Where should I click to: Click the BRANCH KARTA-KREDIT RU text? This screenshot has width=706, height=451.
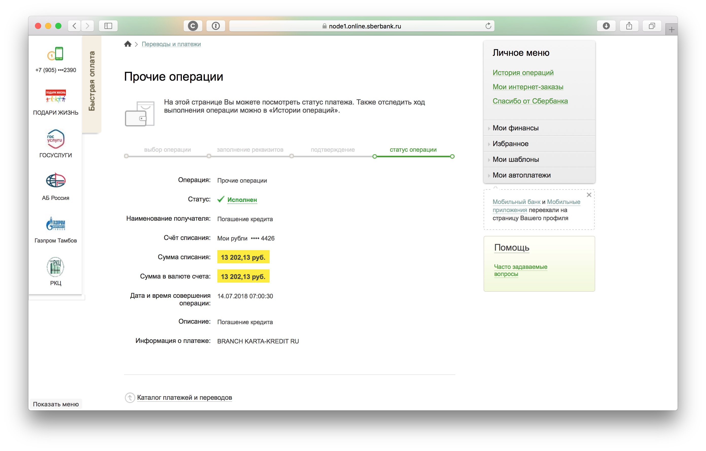(258, 341)
